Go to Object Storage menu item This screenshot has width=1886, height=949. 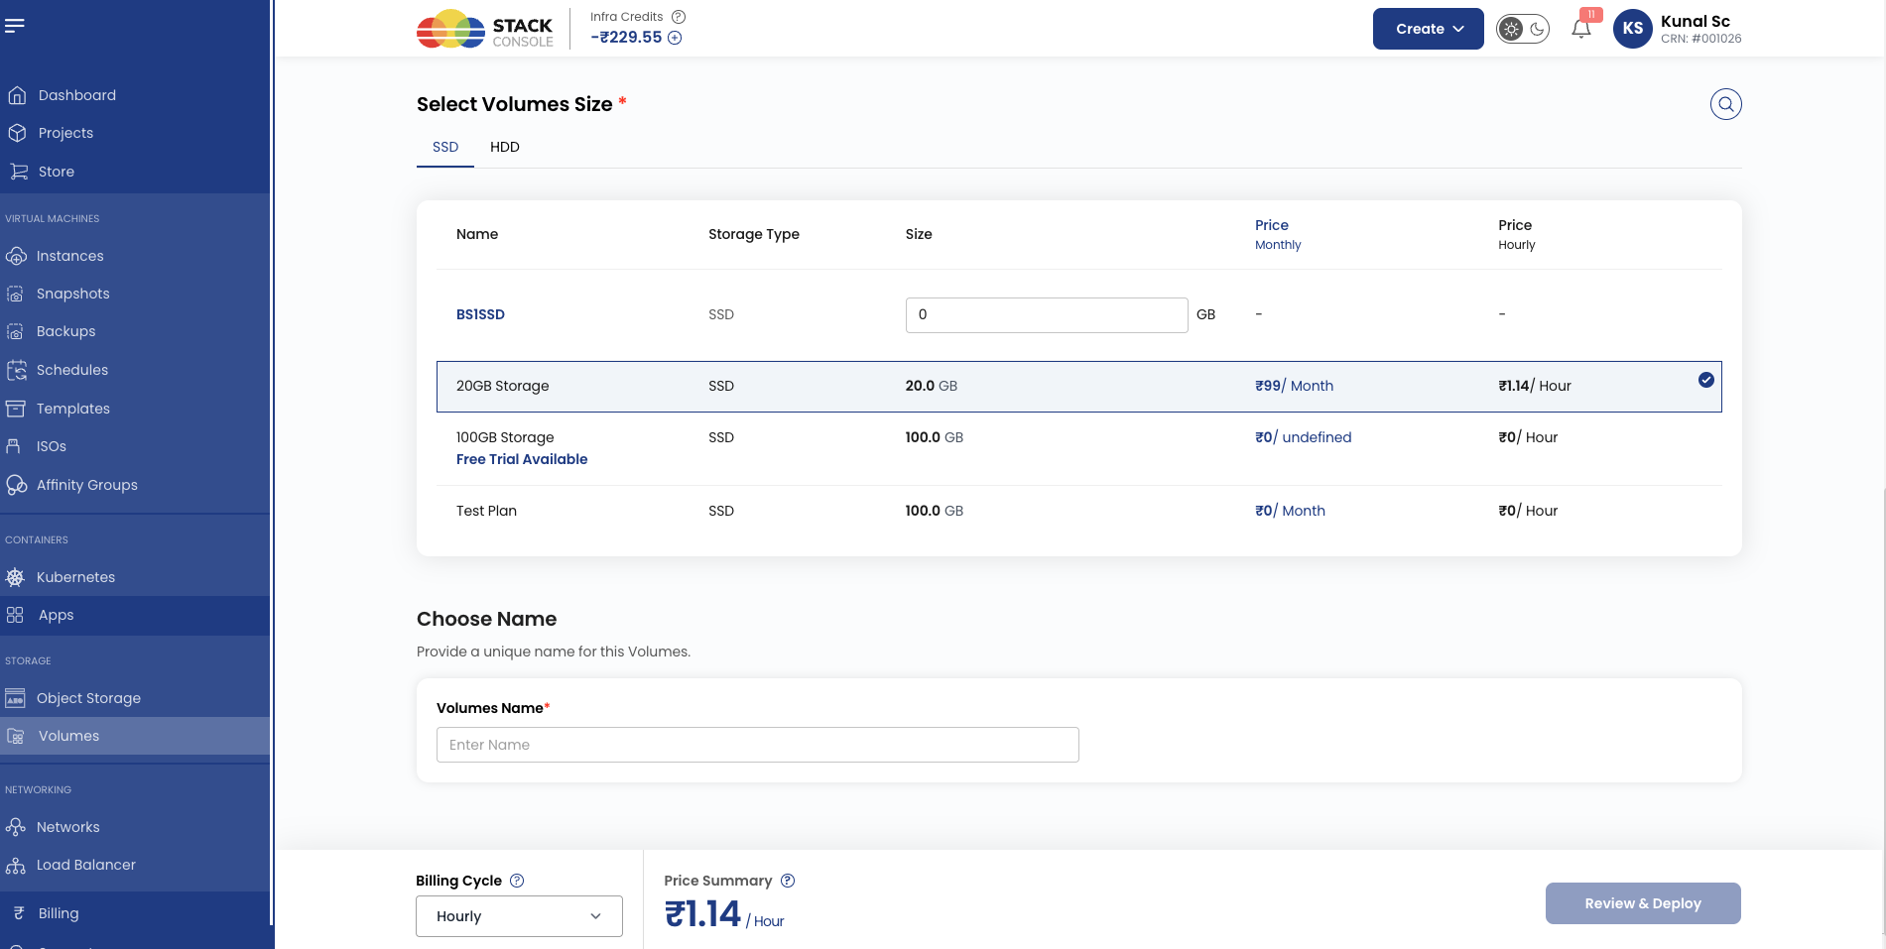pyautogui.click(x=88, y=698)
